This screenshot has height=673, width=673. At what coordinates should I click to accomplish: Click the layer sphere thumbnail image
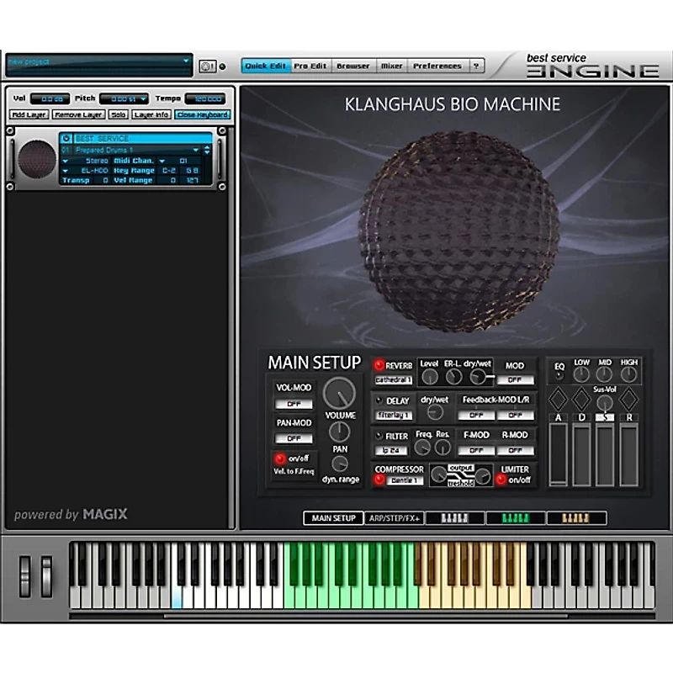click(x=37, y=159)
